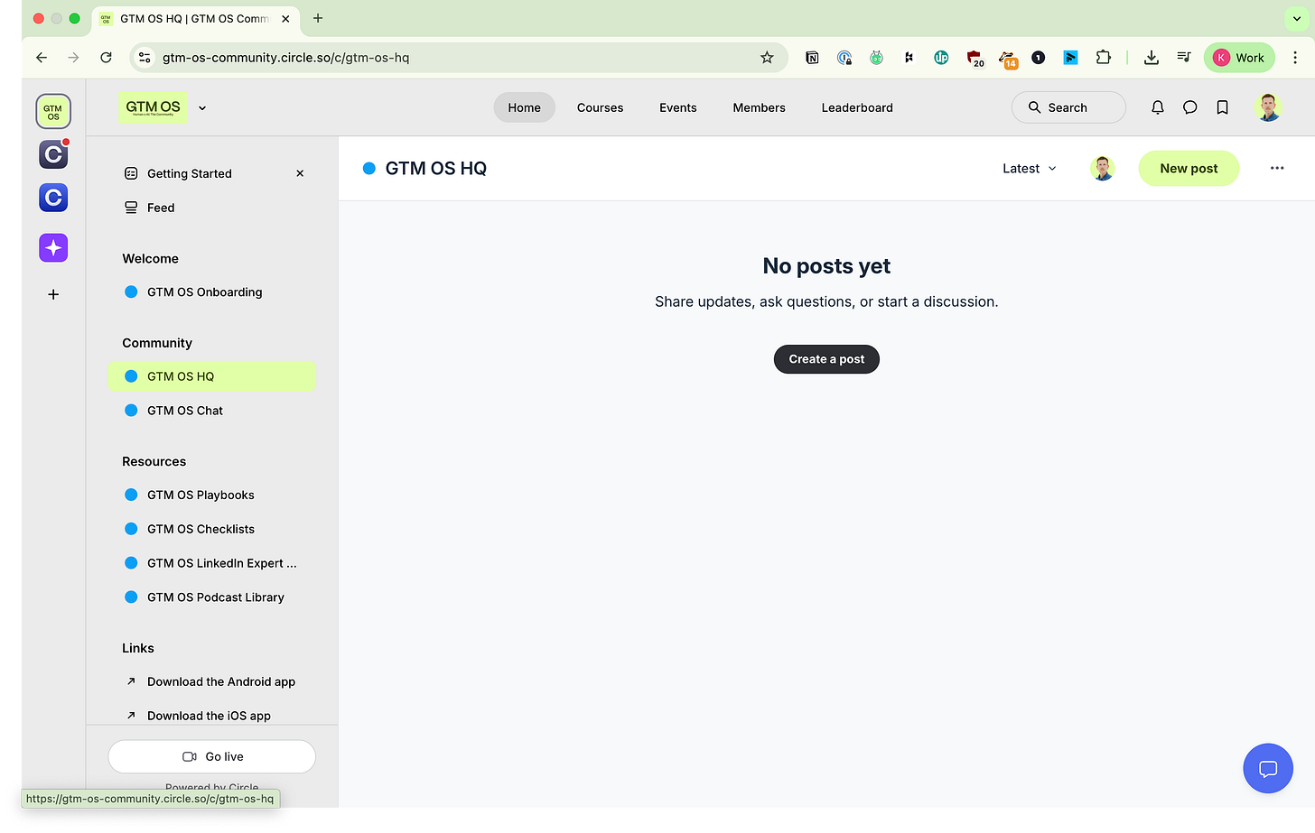Viewport: 1315px width, 833px height.
Task: Start a live stream with Go live
Action: click(x=212, y=756)
